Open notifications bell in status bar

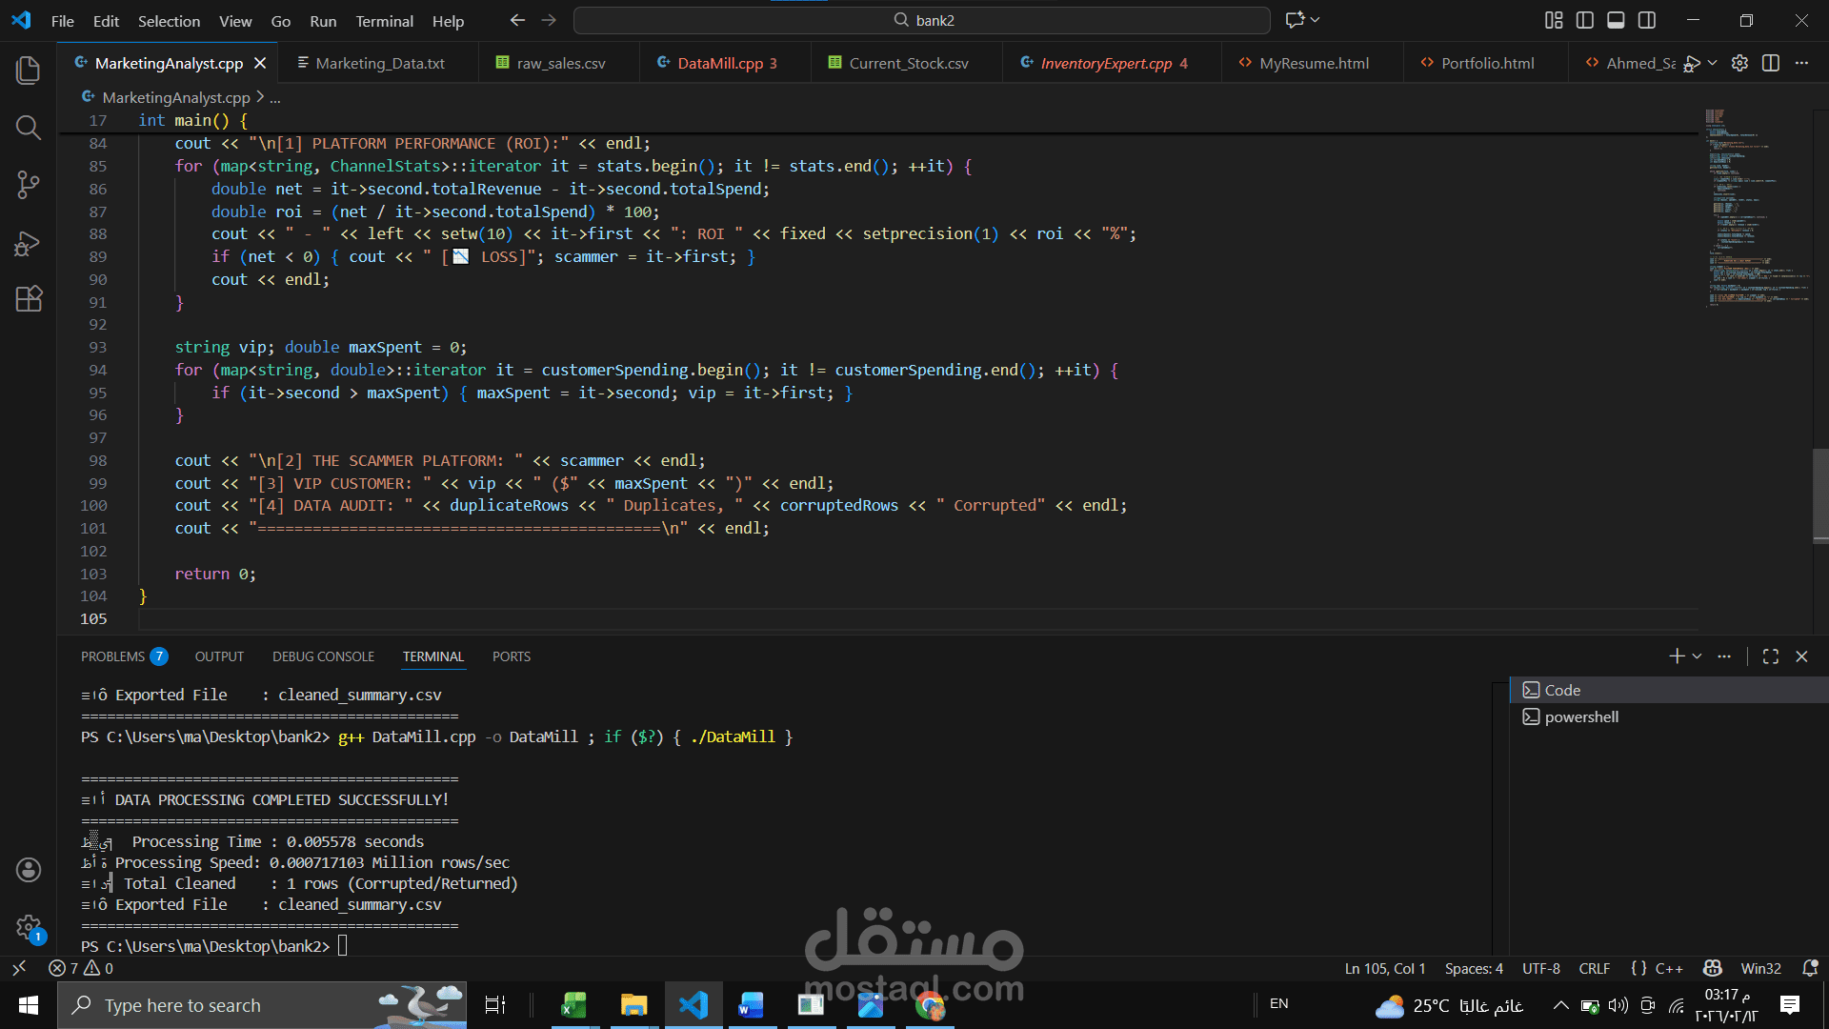(x=1810, y=968)
